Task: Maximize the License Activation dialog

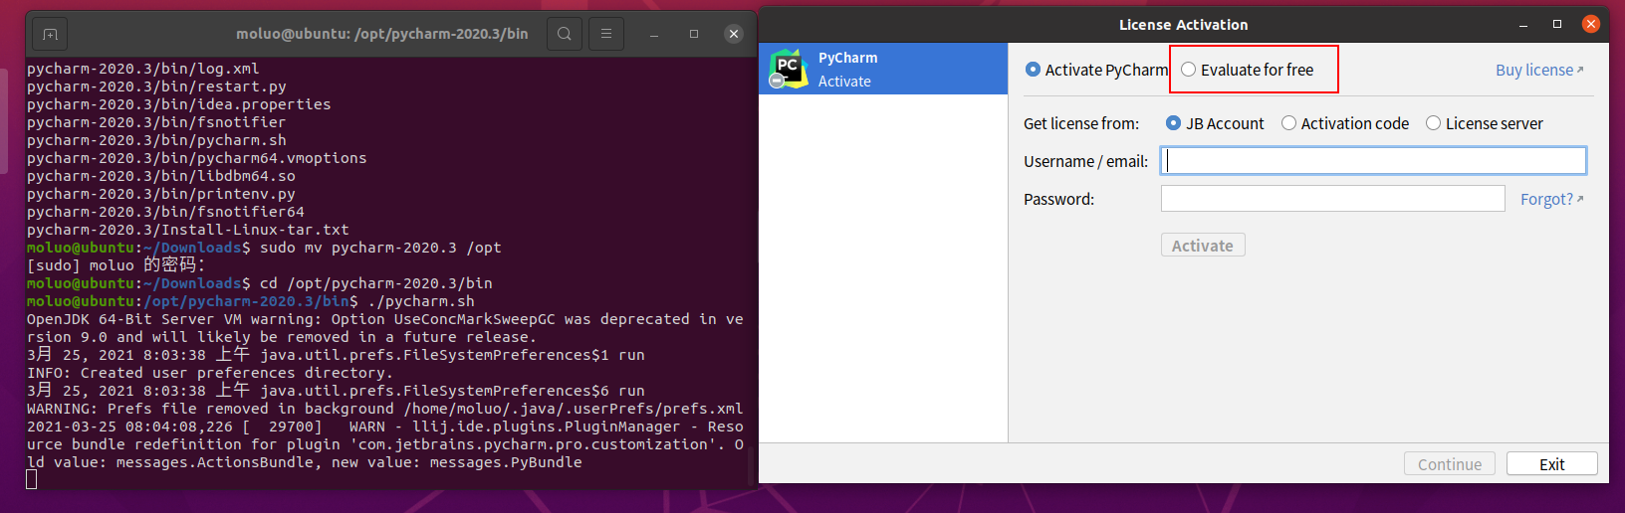Action: (x=1557, y=25)
